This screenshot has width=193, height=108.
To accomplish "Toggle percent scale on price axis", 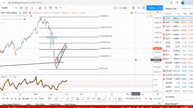I will 146,99.
